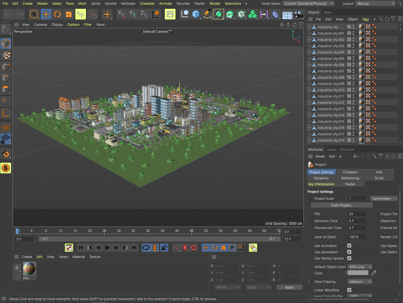Image resolution: width=403 pixels, height=303 pixels.
Task: Add a Camera object from toolbar
Action: tap(298, 14)
